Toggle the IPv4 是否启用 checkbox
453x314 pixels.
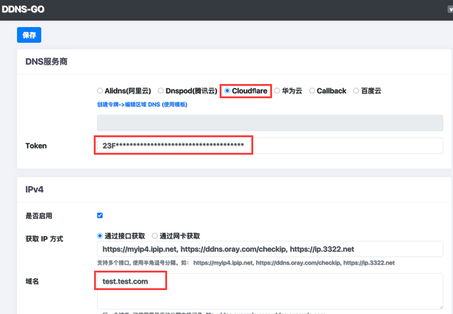tap(100, 216)
